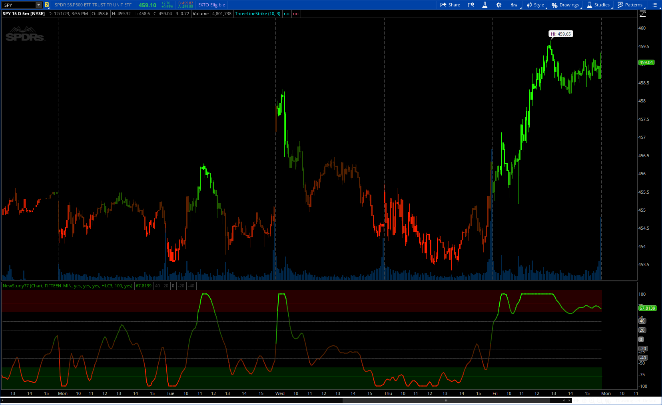Expand the SPY symbol dropdown arrow
Image resolution: width=662 pixels, height=405 pixels.
(x=39, y=5)
